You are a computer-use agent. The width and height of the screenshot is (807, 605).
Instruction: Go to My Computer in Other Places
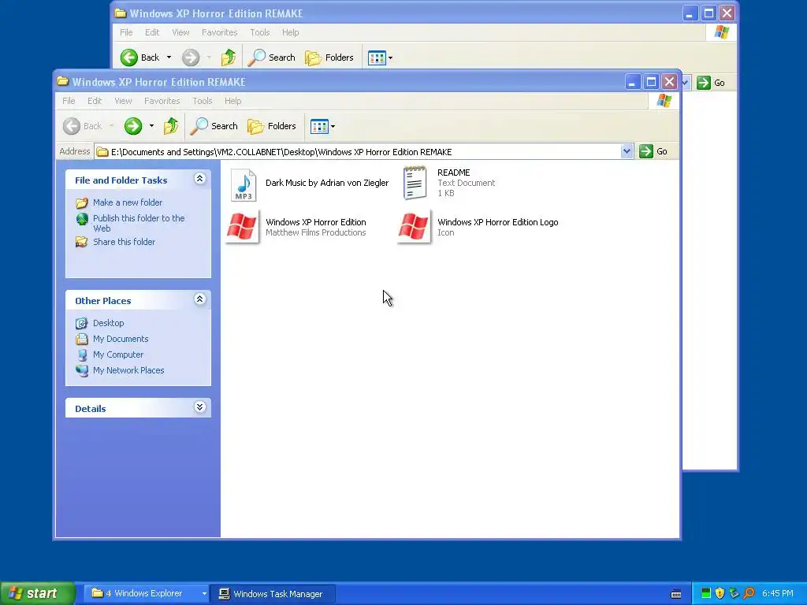click(x=118, y=354)
